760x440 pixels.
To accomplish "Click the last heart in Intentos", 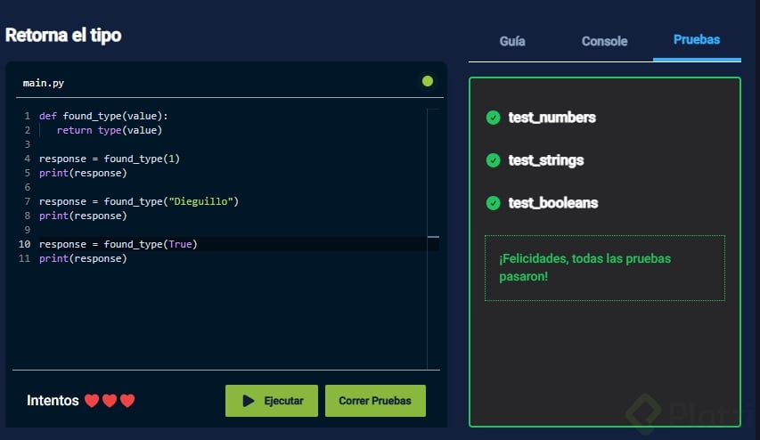I will pos(127,401).
